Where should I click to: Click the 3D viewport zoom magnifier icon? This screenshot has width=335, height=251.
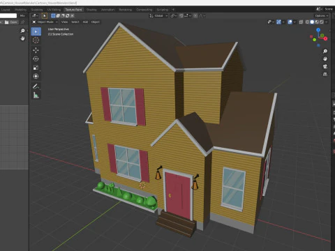pos(325,52)
